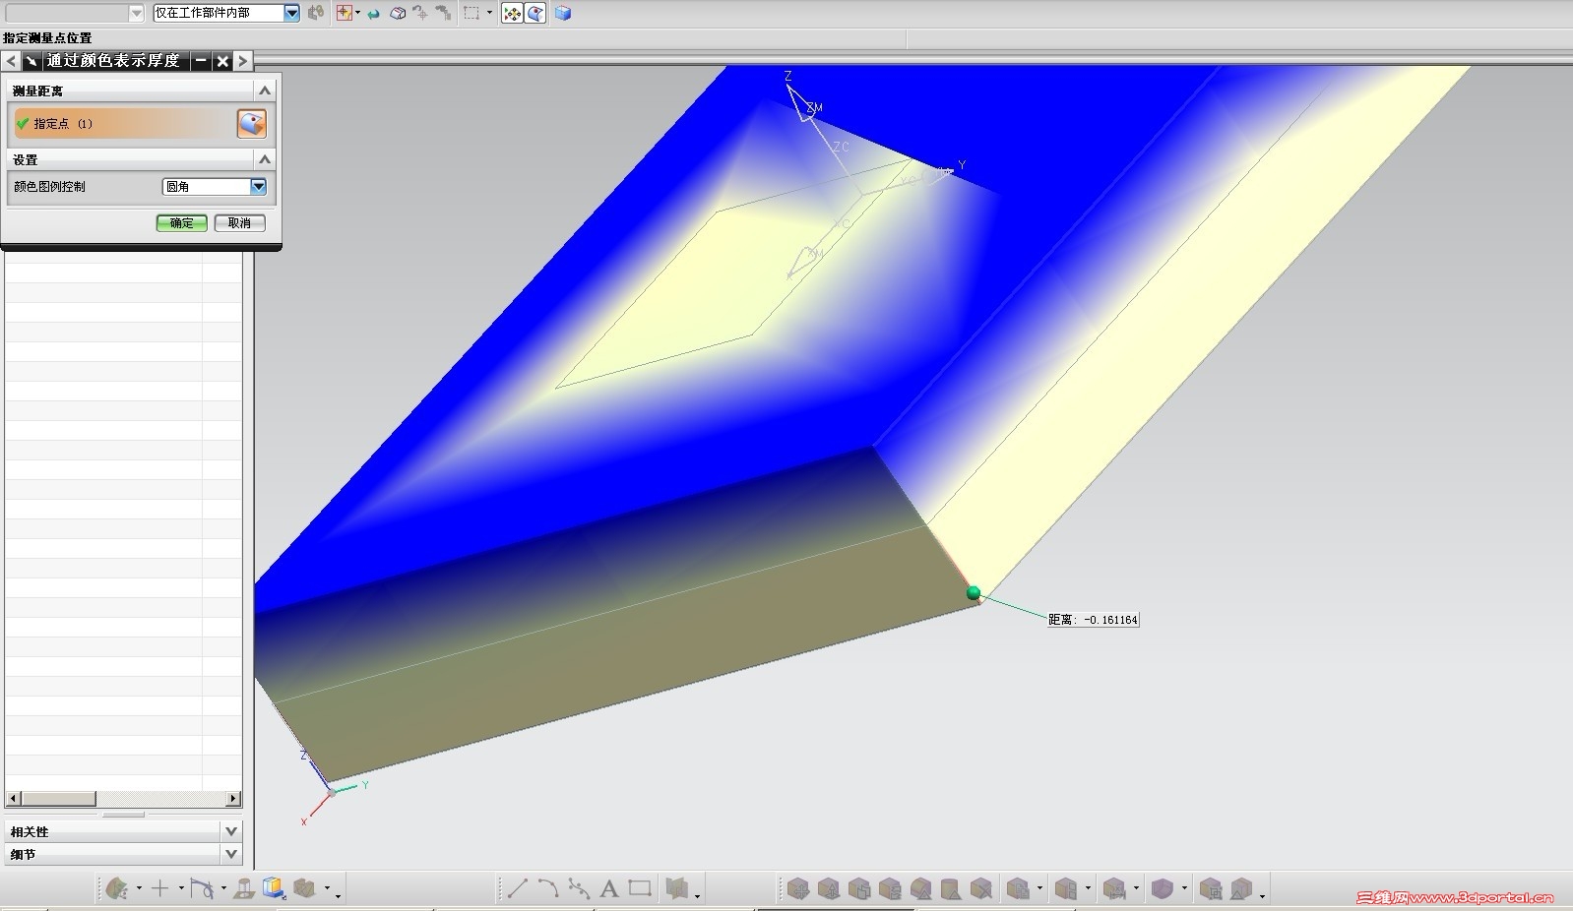The height and width of the screenshot is (911, 1573).
Task: Click the datum plus icon in bottom toolbar
Action: (x=159, y=889)
